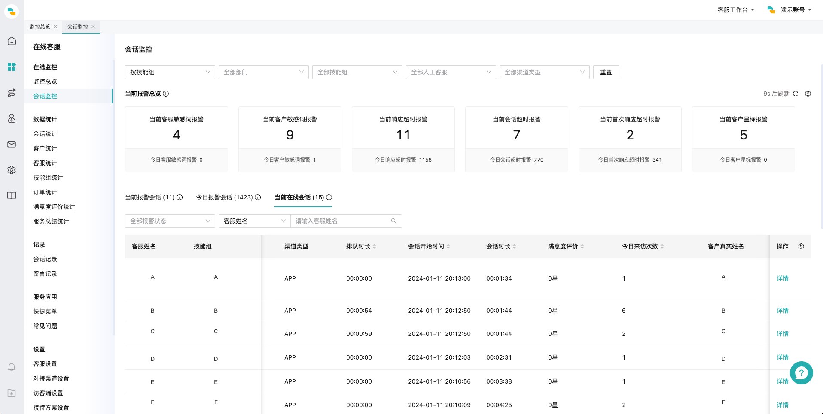This screenshot has width=823, height=414.
Task: Open 满意度评价统计 in the sidebar
Action: tap(54, 207)
